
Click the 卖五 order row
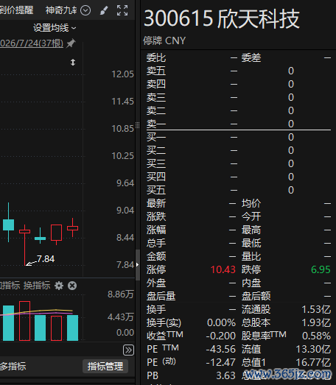point(239,71)
